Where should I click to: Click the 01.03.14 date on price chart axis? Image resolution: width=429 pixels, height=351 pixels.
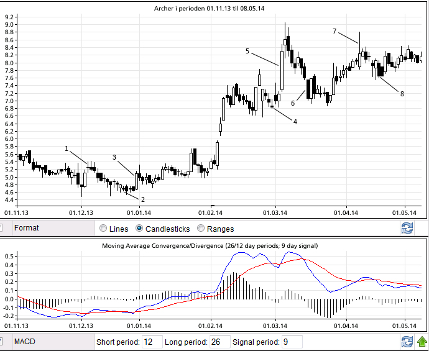tap(275, 212)
